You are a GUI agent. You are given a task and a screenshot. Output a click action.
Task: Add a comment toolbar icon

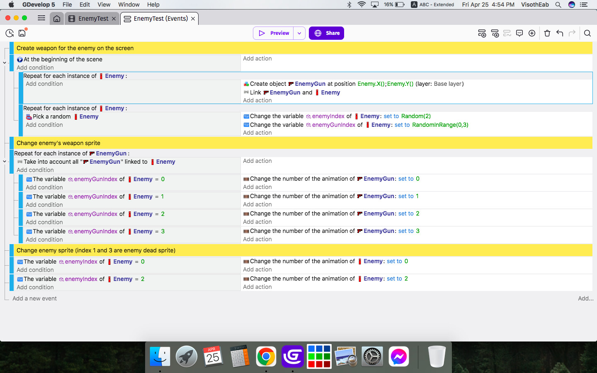pyautogui.click(x=519, y=33)
